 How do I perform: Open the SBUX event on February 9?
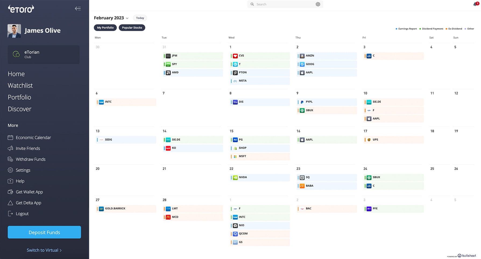(327, 110)
